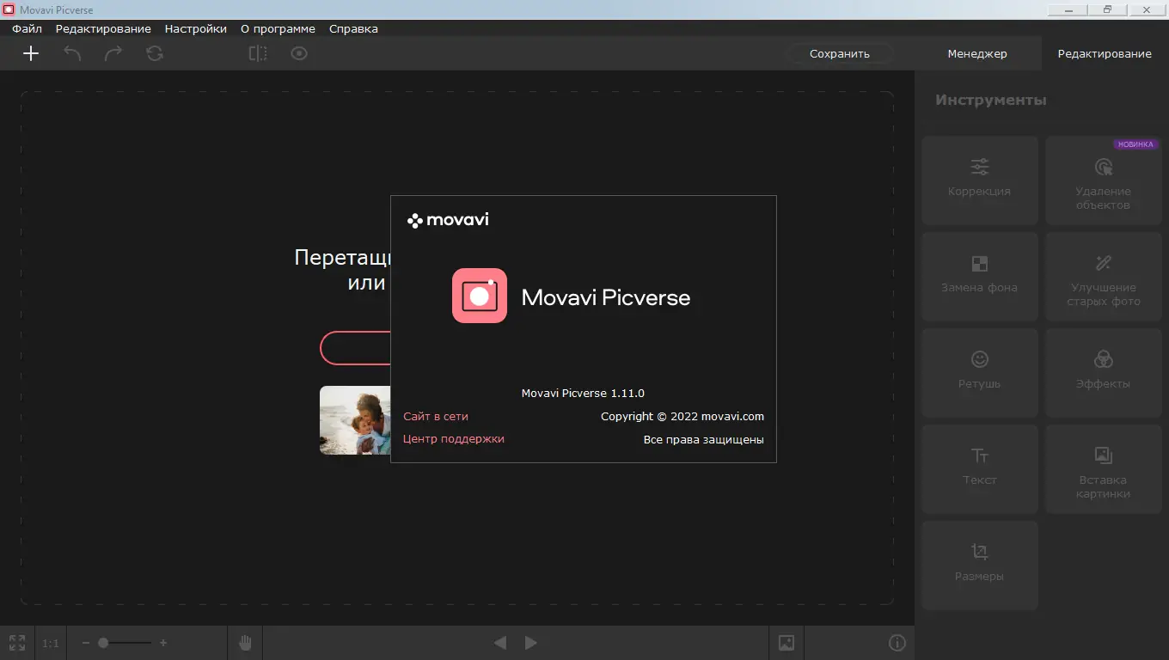Click the info icon at bottom right

[897, 643]
